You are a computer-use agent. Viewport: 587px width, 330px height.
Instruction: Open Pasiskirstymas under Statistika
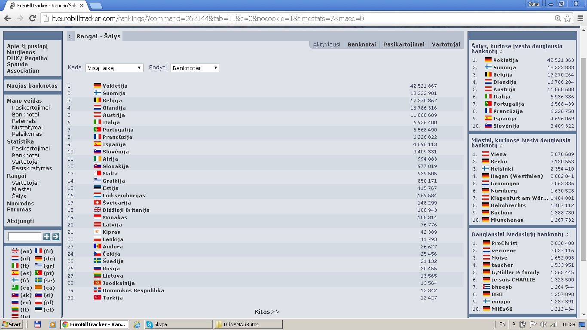[x=32, y=168]
